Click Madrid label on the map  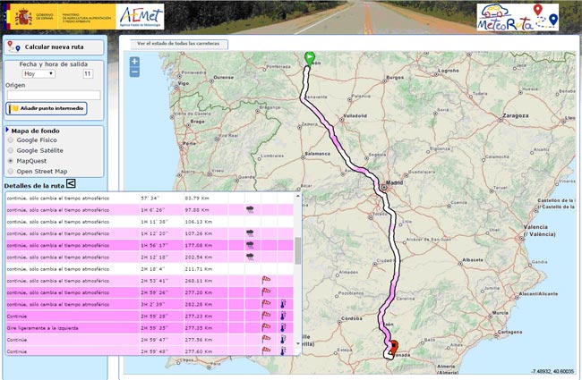coord(394,182)
